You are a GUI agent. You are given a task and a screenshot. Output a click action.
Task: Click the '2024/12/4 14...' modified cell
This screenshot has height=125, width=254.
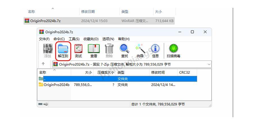click(x=163, y=85)
